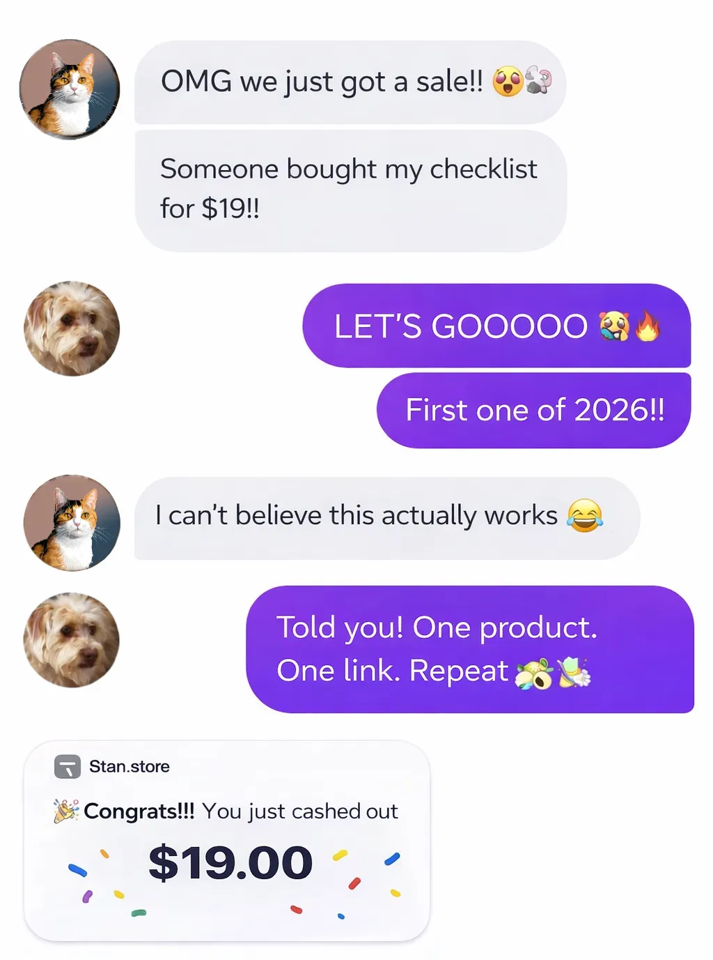
Task: Select the "First one of 2026!!" bubble
Action: pyautogui.click(x=534, y=411)
